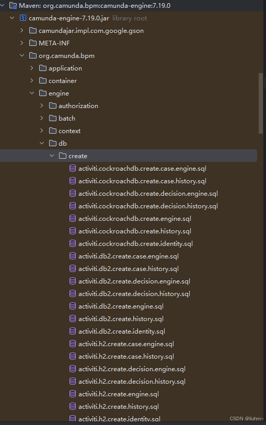Image resolution: width=266 pixels, height=425 pixels.
Task: Click SQL icon of activiti.cockroachdb.create.decision.history.sql
Action: click(x=73, y=206)
